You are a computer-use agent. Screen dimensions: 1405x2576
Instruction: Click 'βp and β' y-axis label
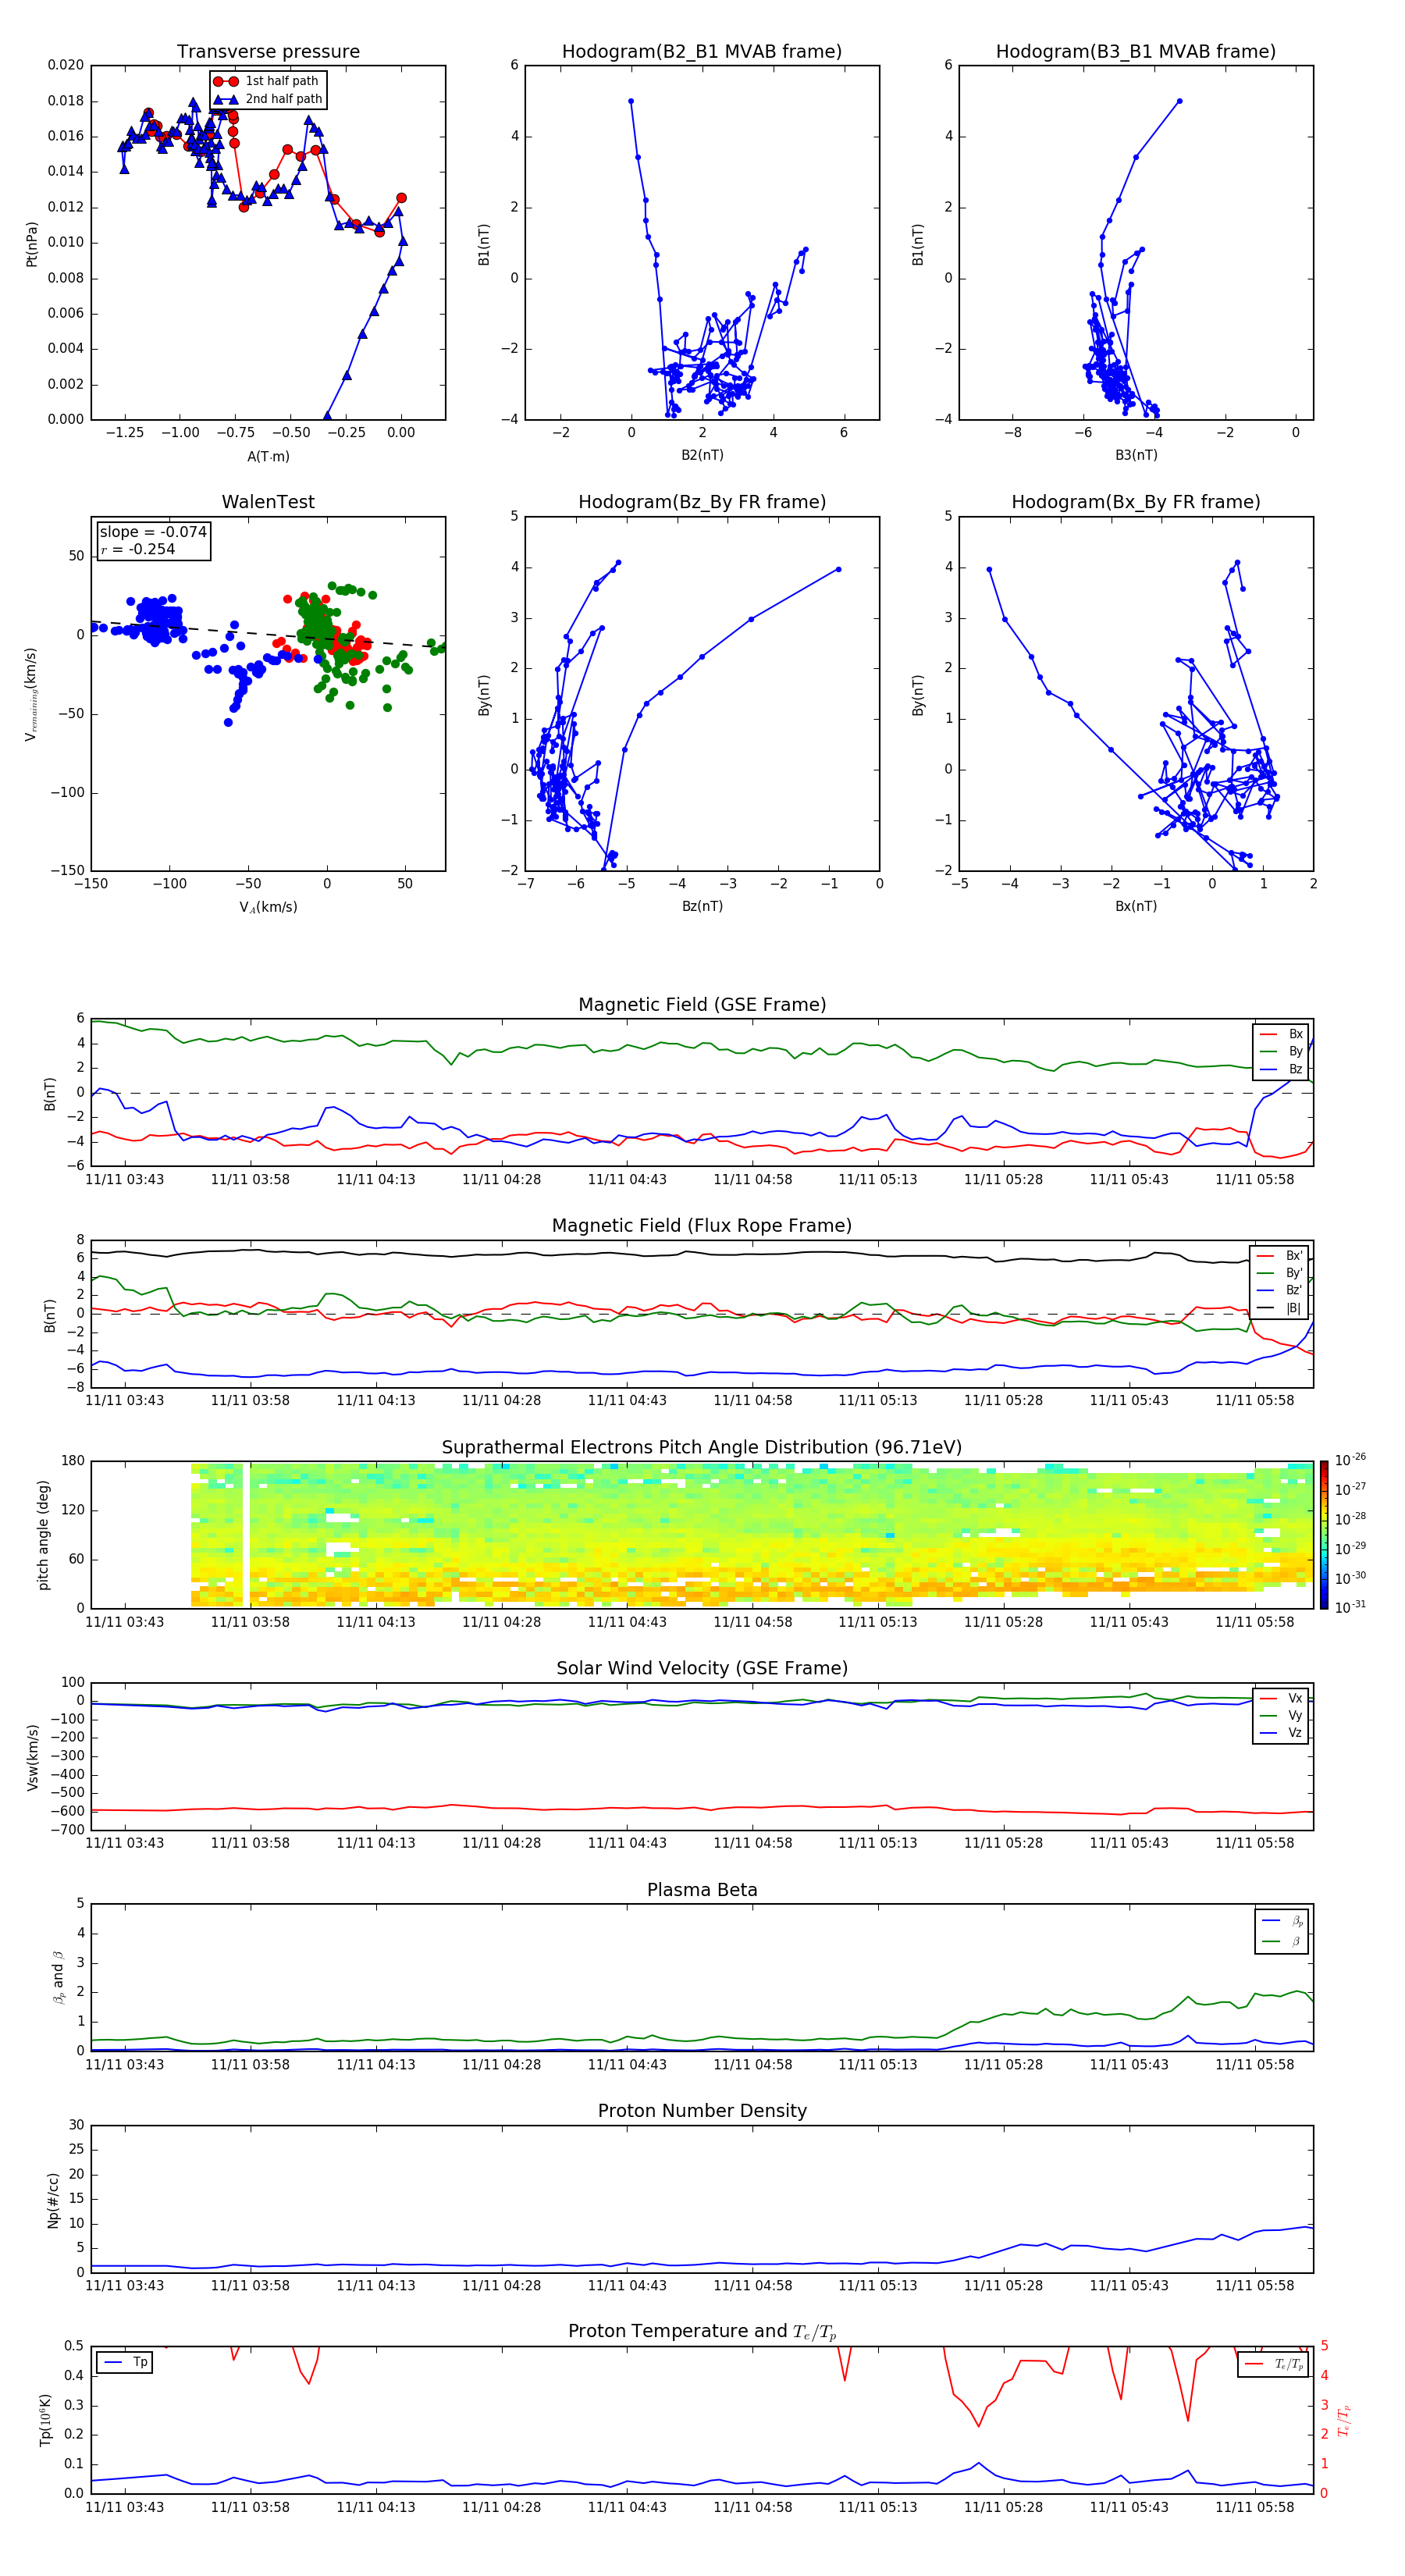coord(58,1977)
